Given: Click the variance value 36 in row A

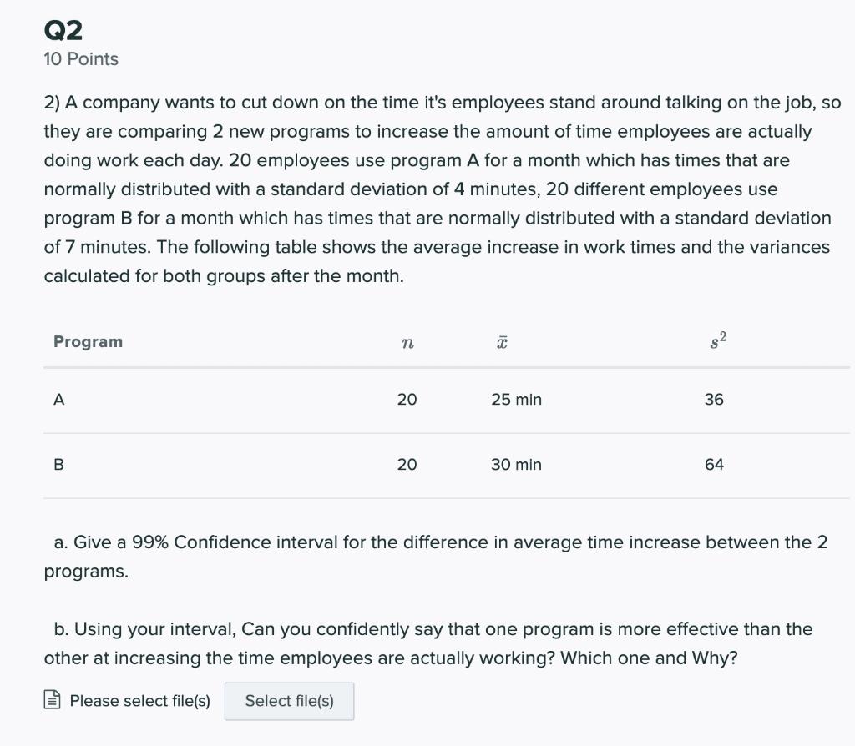Looking at the screenshot, I should pyautogui.click(x=714, y=399).
